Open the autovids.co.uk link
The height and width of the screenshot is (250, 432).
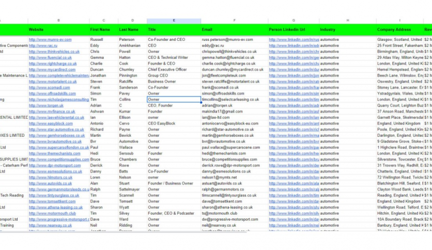pyautogui.click(x=50, y=184)
